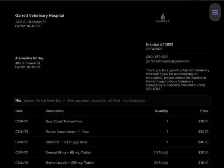Click the Price column header

click(x=204, y=111)
